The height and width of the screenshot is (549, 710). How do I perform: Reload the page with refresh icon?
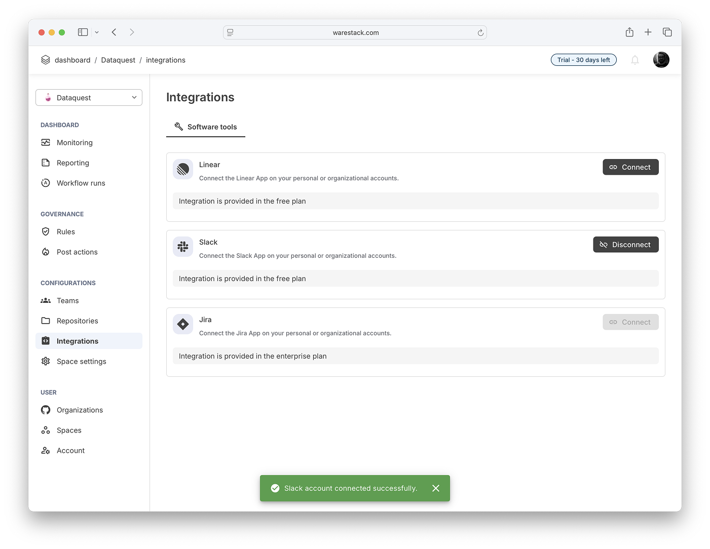pos(480,33)
